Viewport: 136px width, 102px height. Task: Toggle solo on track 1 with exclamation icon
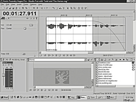click(36, 18)
